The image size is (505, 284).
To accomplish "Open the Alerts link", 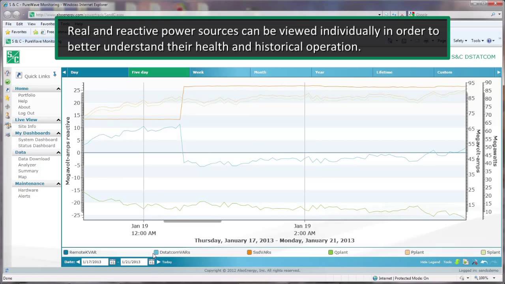I will click(24, 196).
